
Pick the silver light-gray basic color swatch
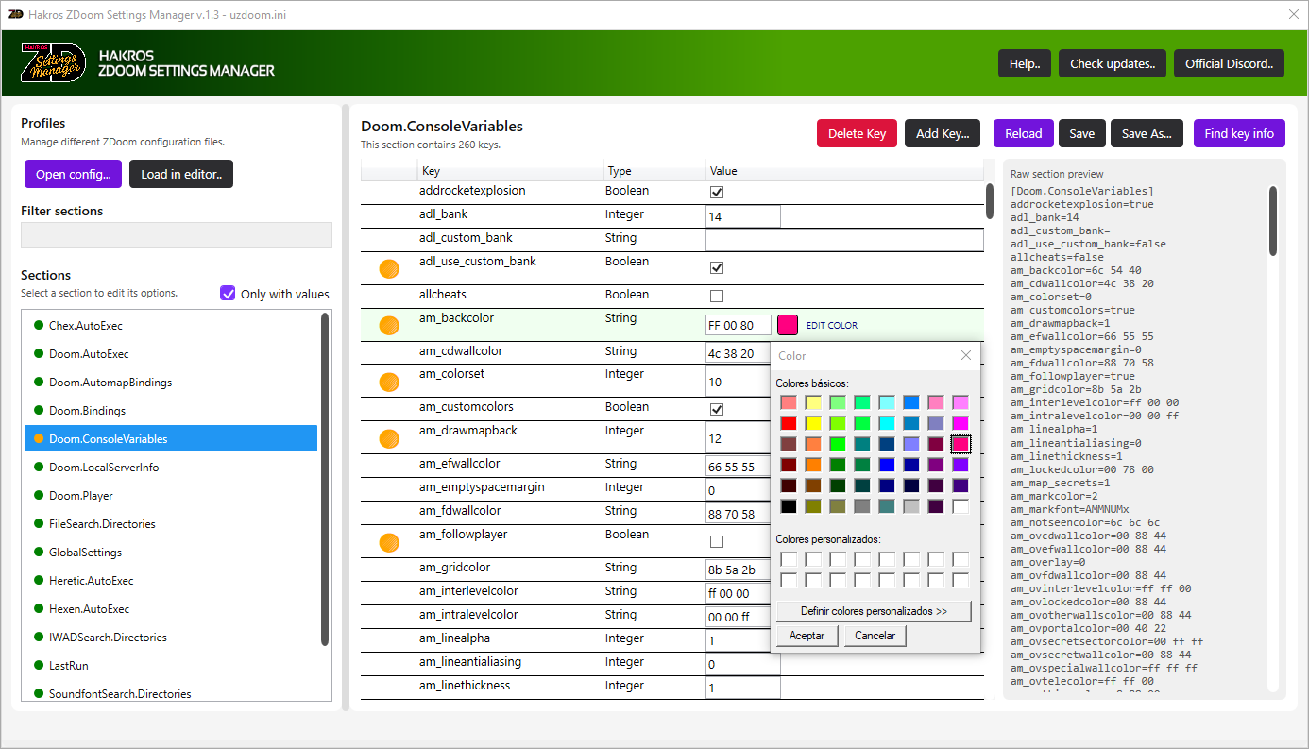911,506
